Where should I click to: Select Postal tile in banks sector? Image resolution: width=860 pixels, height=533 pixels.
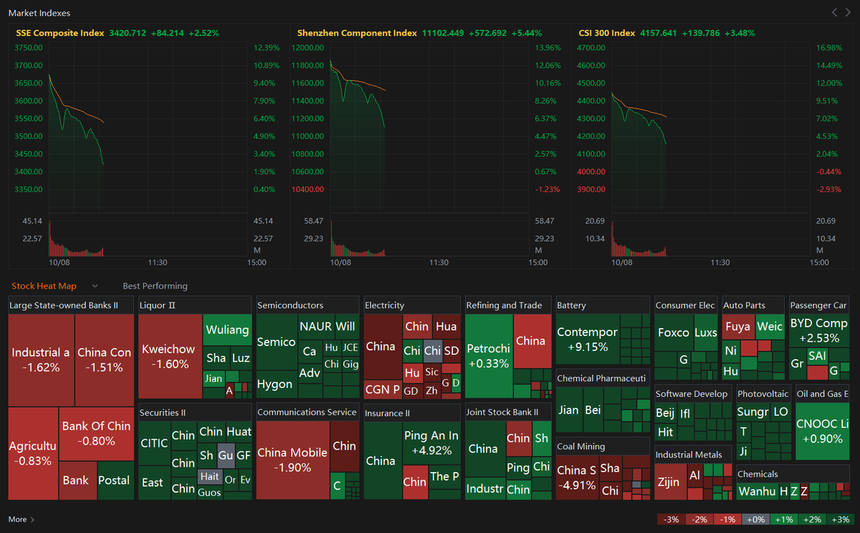coord(115,480)
